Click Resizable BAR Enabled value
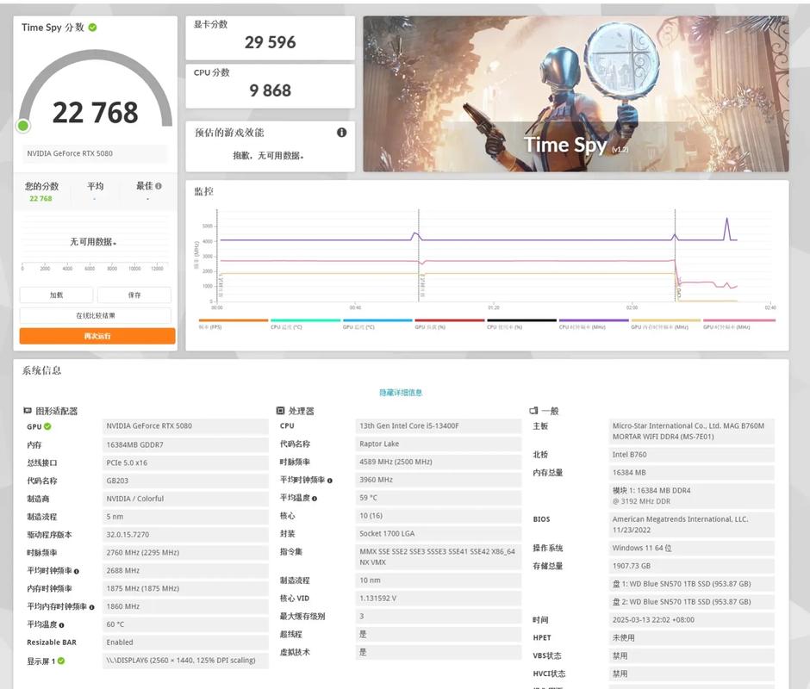This screenshot has height=689, width=810. click(185, 642)
